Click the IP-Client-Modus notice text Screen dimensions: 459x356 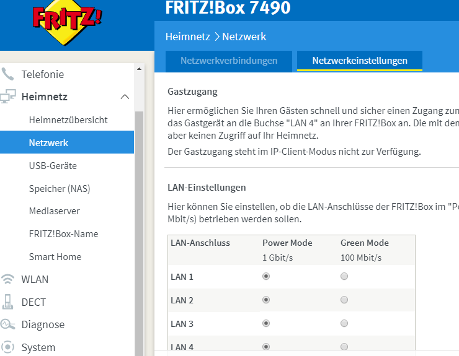294,152
